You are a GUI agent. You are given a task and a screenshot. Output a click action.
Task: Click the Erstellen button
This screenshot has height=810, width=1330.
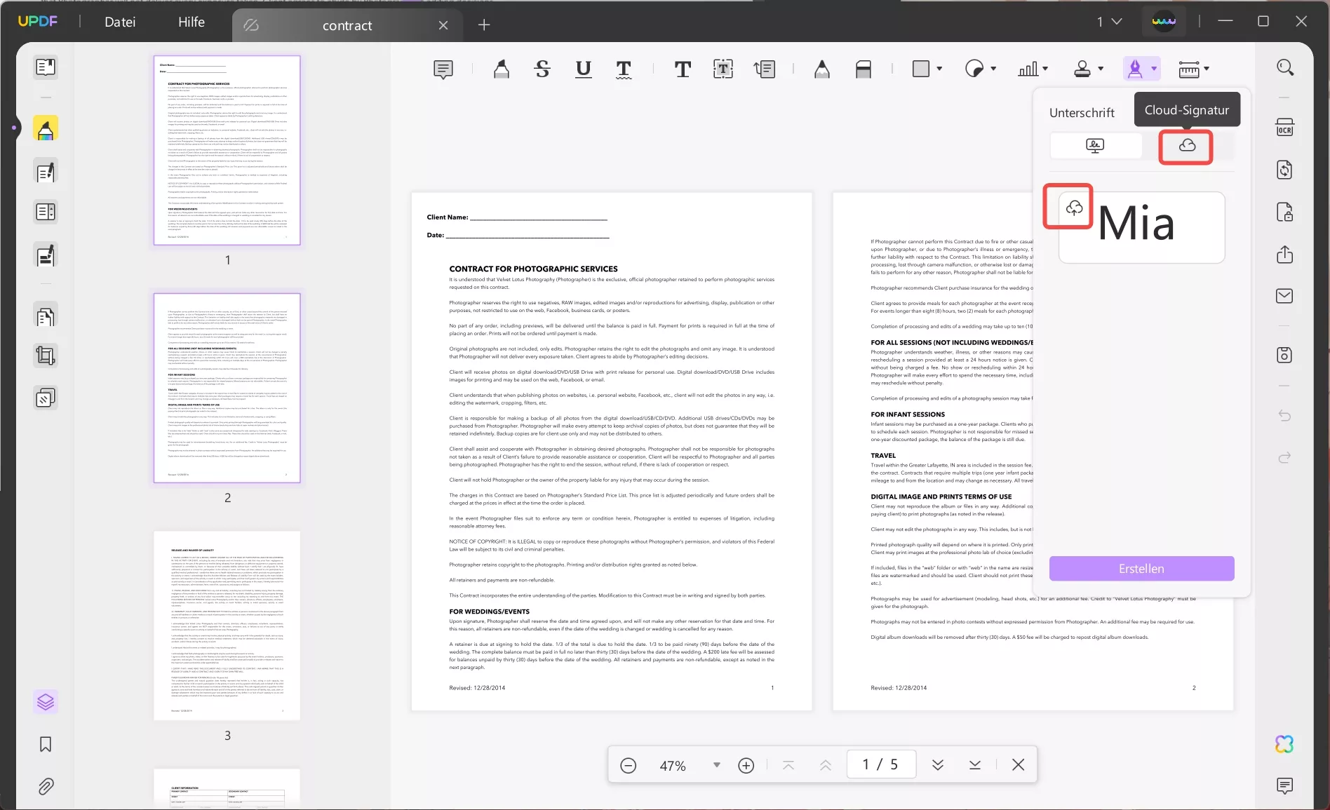pos(1141,569)
